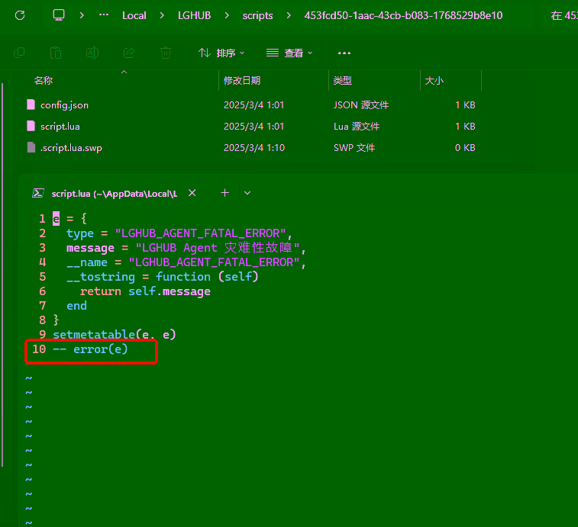
Task: Expand collapsed breadcrumb path ellipsis
Action: [x=104, y=15]
